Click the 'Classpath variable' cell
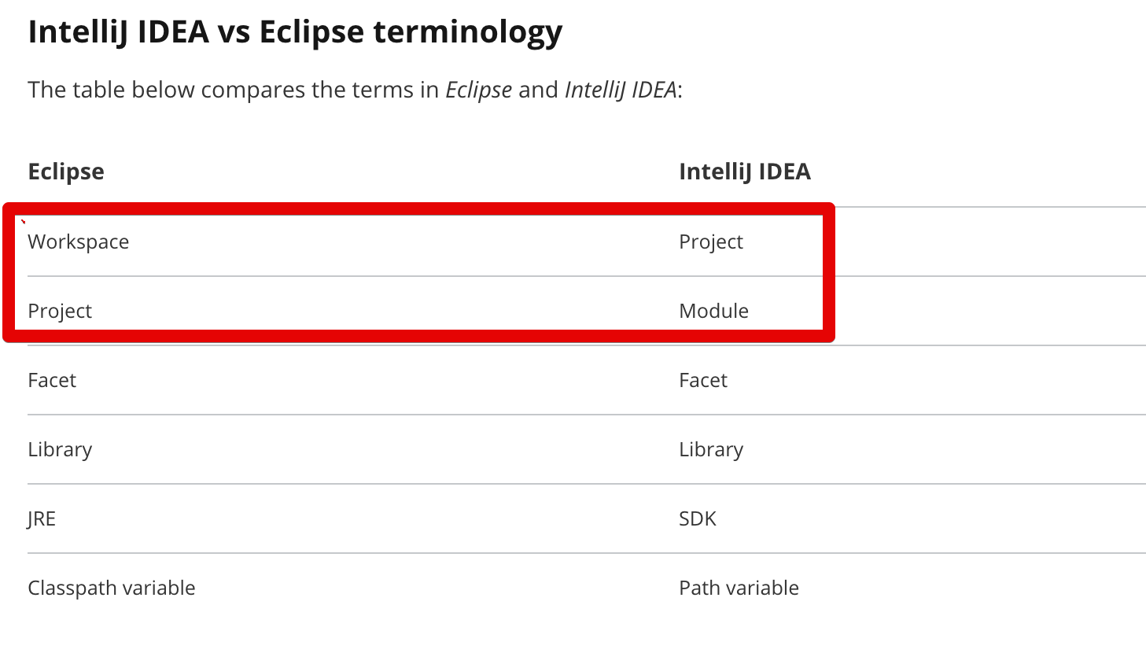The height and width of the screenshot is (653, 1146). pos(112,588)
